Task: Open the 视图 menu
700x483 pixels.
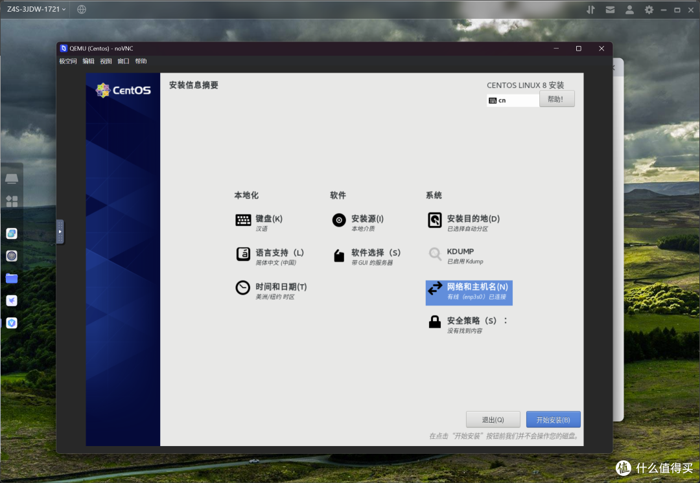Action: (106, 61)
